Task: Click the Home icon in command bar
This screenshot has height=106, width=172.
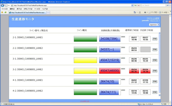Action: 135,12
